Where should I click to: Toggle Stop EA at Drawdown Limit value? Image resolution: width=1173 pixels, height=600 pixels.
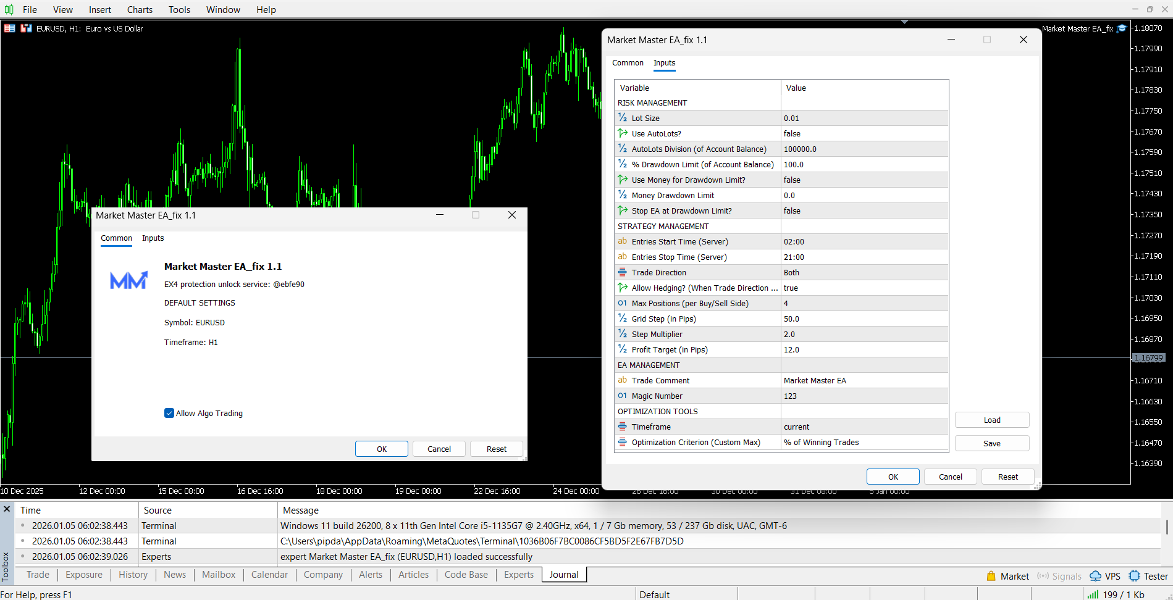tap(864, 211)
